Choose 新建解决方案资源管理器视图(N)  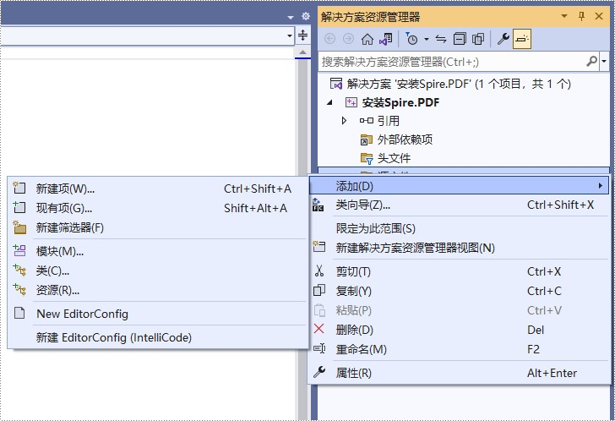point(459,248)
